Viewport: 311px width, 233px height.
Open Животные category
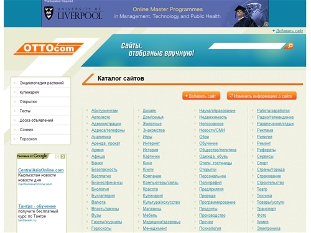[x=152, y=124]
